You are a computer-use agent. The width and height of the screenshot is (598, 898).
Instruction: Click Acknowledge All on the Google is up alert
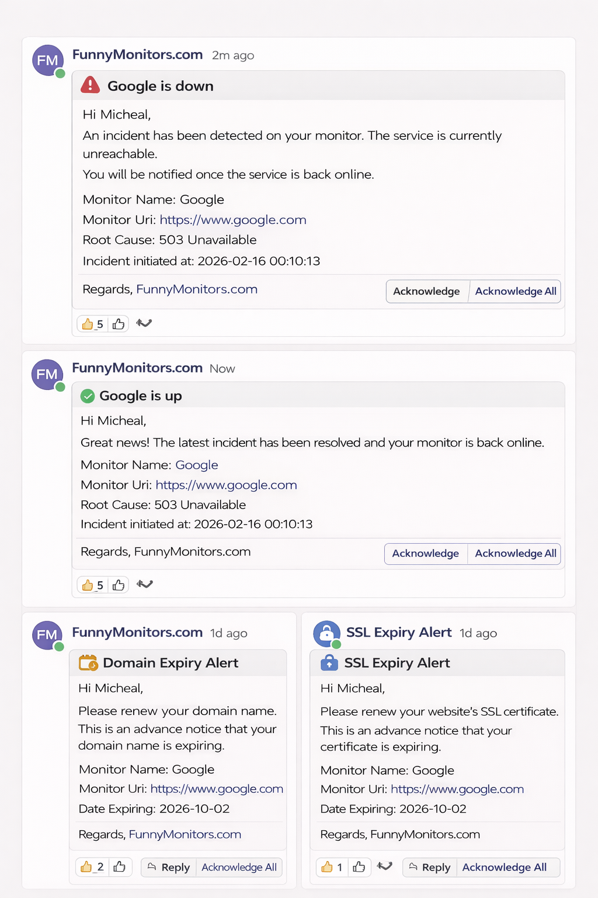514,553
